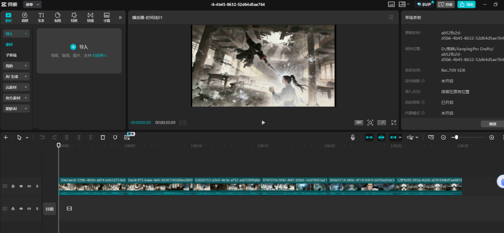Click the split clip tool
This screenshot has width=504, height=233.
[67, 137]
